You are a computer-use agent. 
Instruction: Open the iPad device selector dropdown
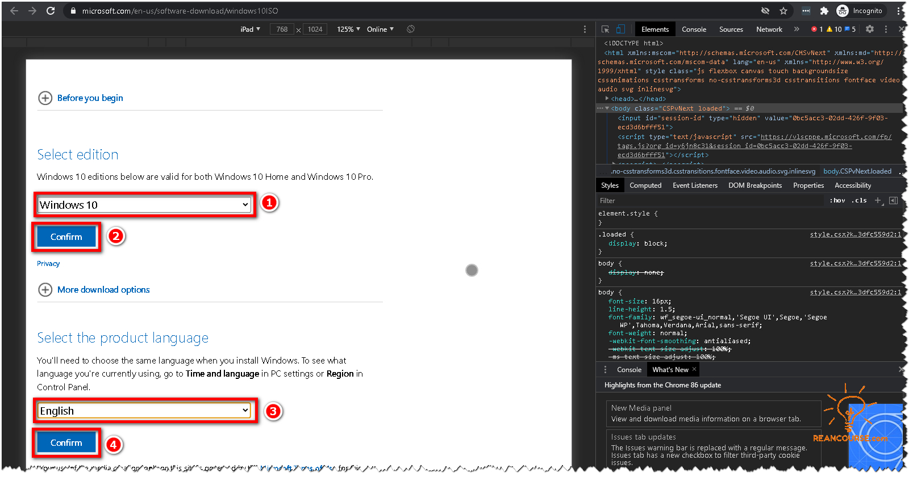pos(251,29)
